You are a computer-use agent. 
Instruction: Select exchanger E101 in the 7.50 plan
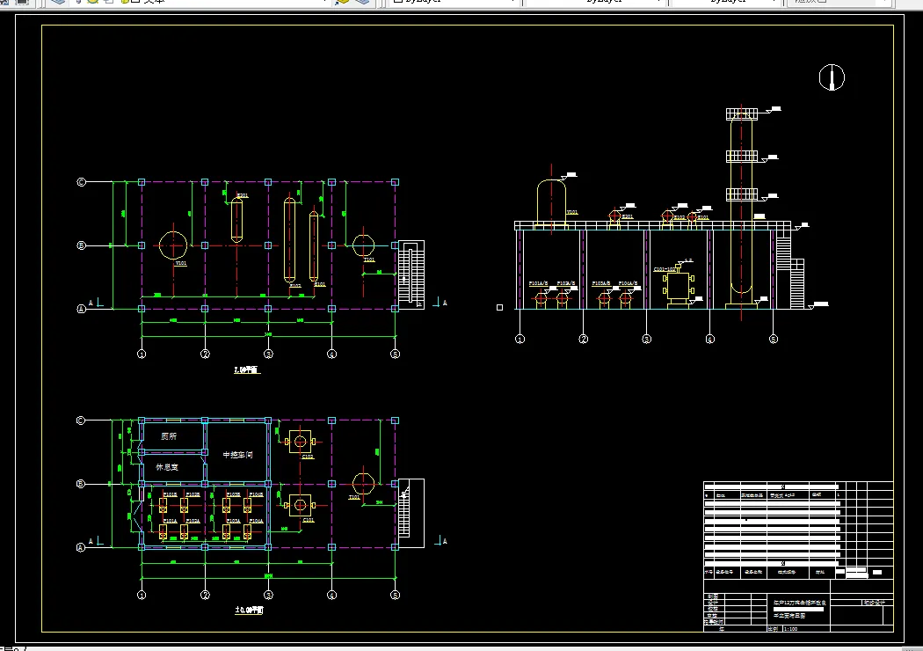[314, 246]
